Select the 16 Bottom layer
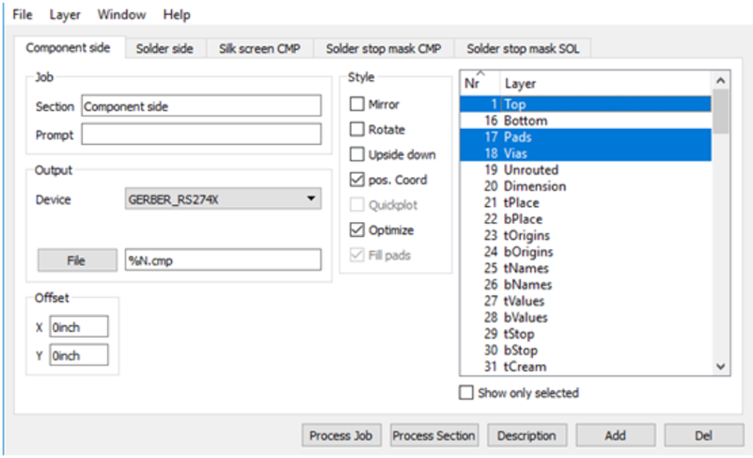 pos(525,121)
